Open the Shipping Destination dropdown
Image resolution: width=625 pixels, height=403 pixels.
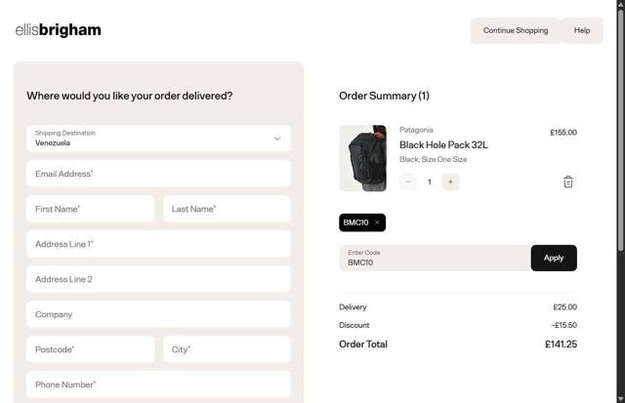[x=158, y=139]
